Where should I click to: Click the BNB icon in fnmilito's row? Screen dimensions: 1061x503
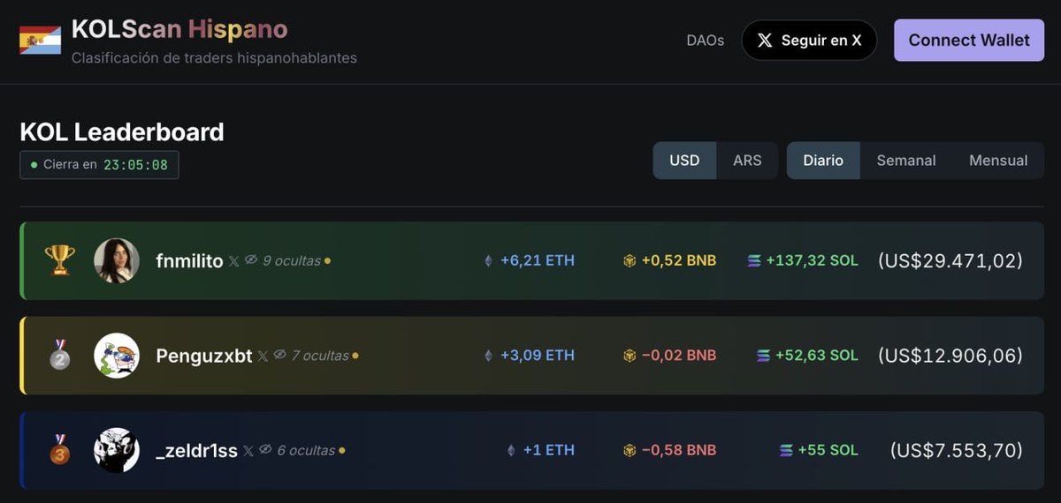(x=630, y=261)
